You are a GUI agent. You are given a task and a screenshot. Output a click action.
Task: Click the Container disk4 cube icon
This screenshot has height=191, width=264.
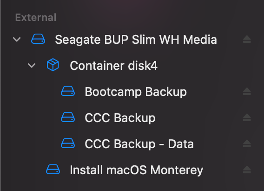53,65
